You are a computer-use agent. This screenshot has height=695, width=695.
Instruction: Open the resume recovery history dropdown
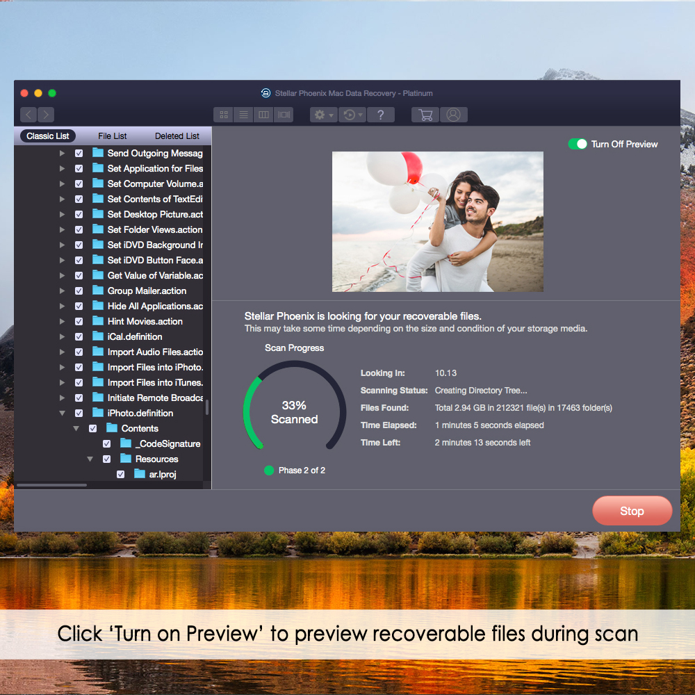tap(352, 115)
